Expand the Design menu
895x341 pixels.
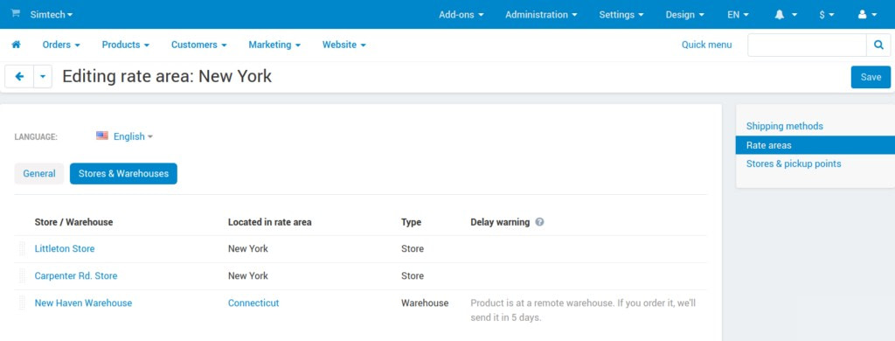(x=685, y=15)
